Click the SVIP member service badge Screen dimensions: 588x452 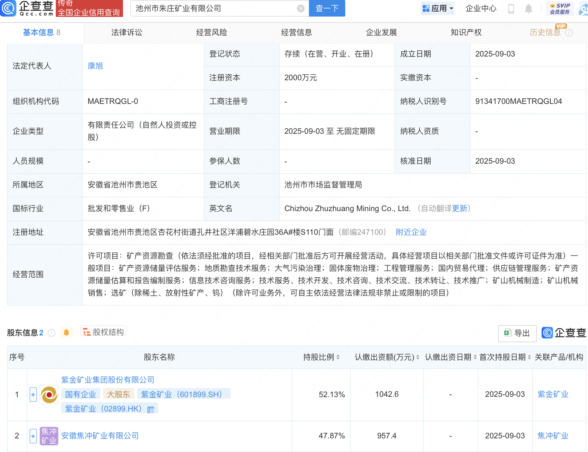560,8
